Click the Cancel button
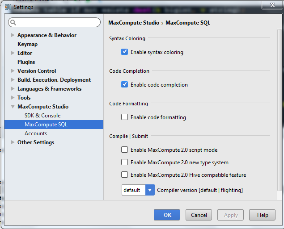Image resolution: width=284 pixels, height=229 pixels. tap(199, 215)
